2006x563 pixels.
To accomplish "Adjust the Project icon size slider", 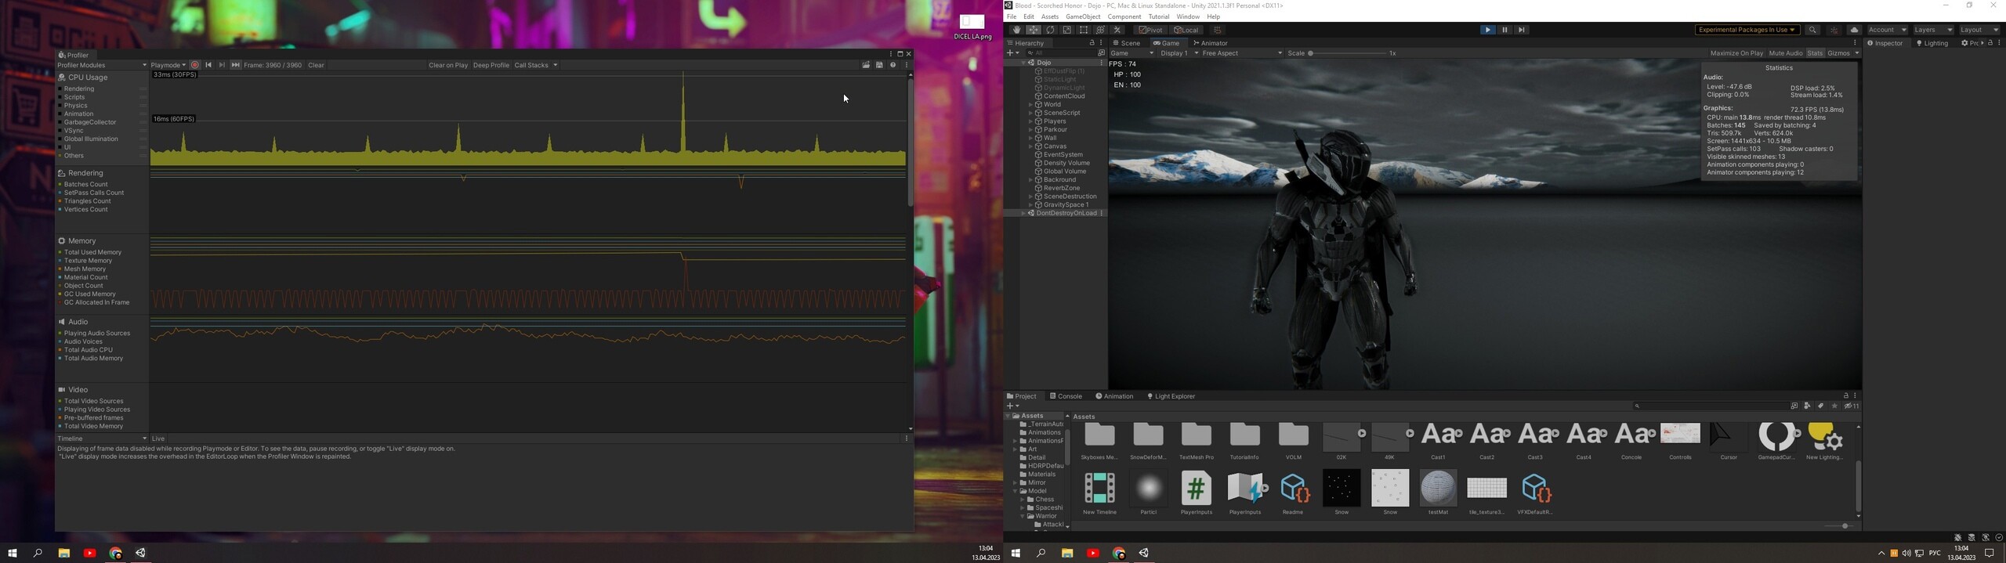I will pos(1840,526).
